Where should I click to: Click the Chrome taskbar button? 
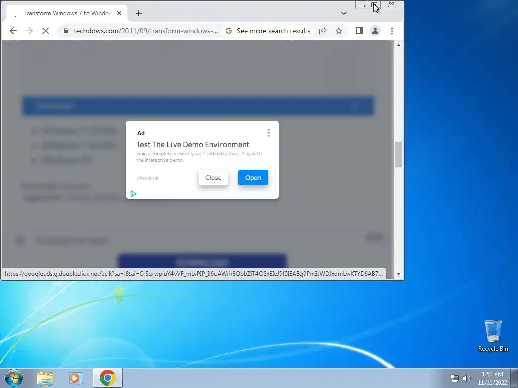click(x=108, y=378)
